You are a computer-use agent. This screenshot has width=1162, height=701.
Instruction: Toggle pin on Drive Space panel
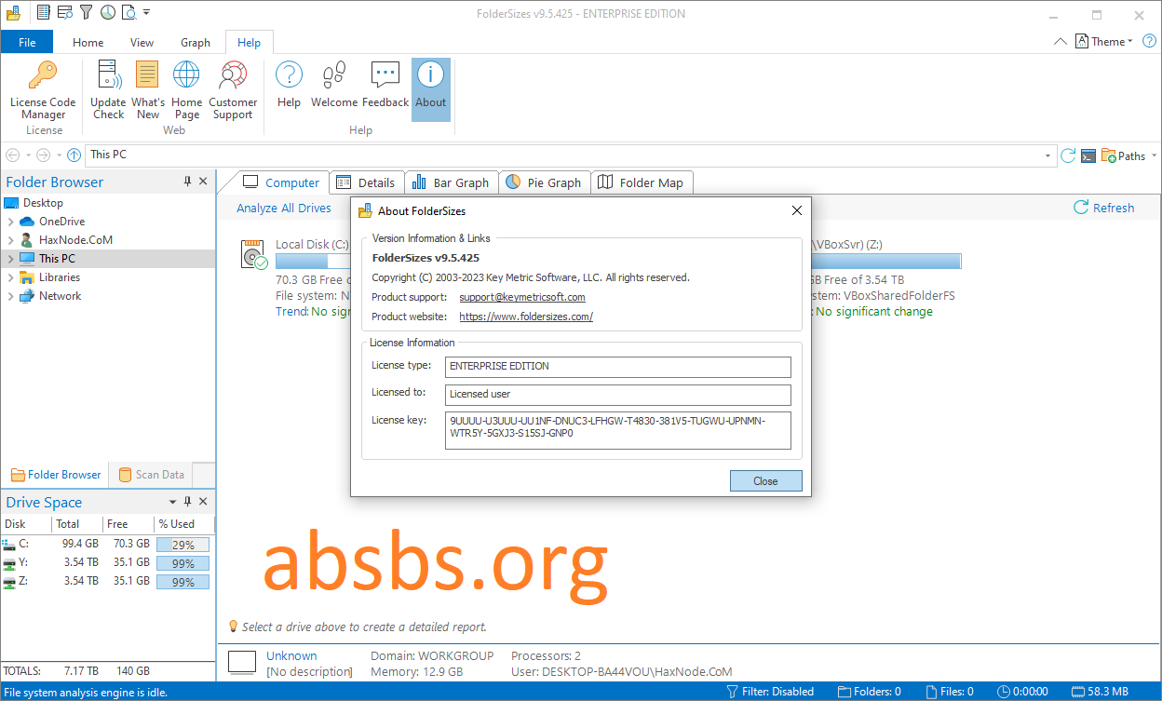[x=188, y=502]
